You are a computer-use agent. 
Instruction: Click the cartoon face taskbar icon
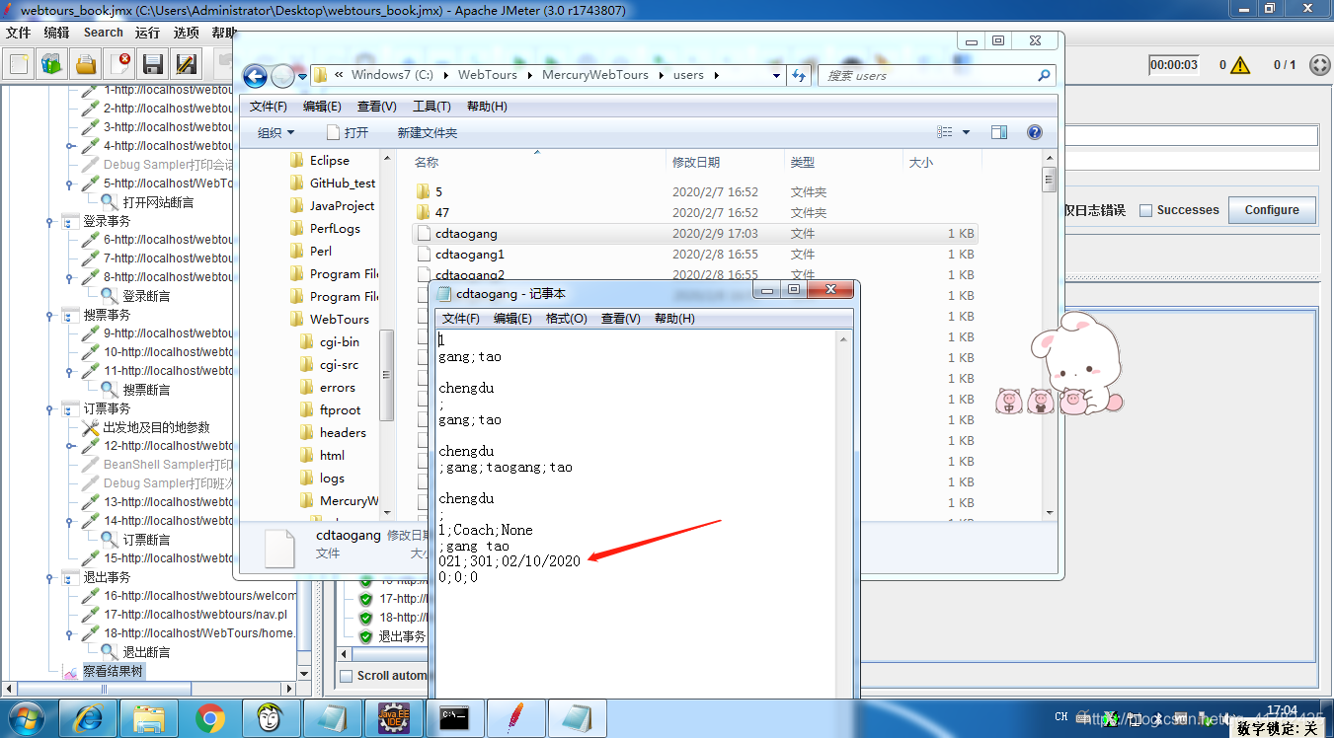(272, 718)
